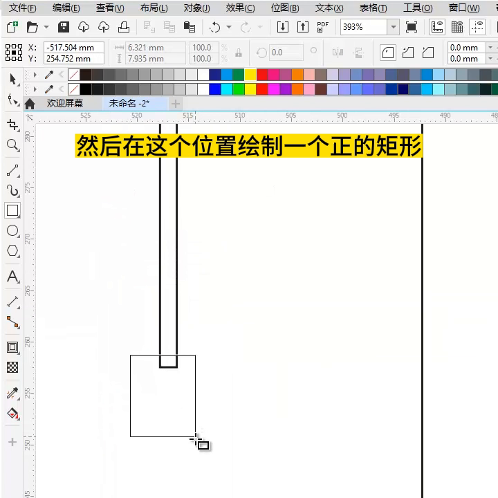
Task: Pick magenta swatch in second palette row
Action: (274, 89)
